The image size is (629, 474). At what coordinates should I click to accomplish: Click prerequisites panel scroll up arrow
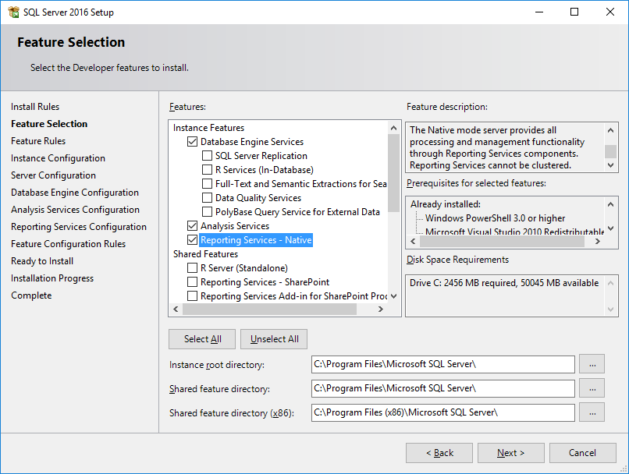(x=610, y=204)
